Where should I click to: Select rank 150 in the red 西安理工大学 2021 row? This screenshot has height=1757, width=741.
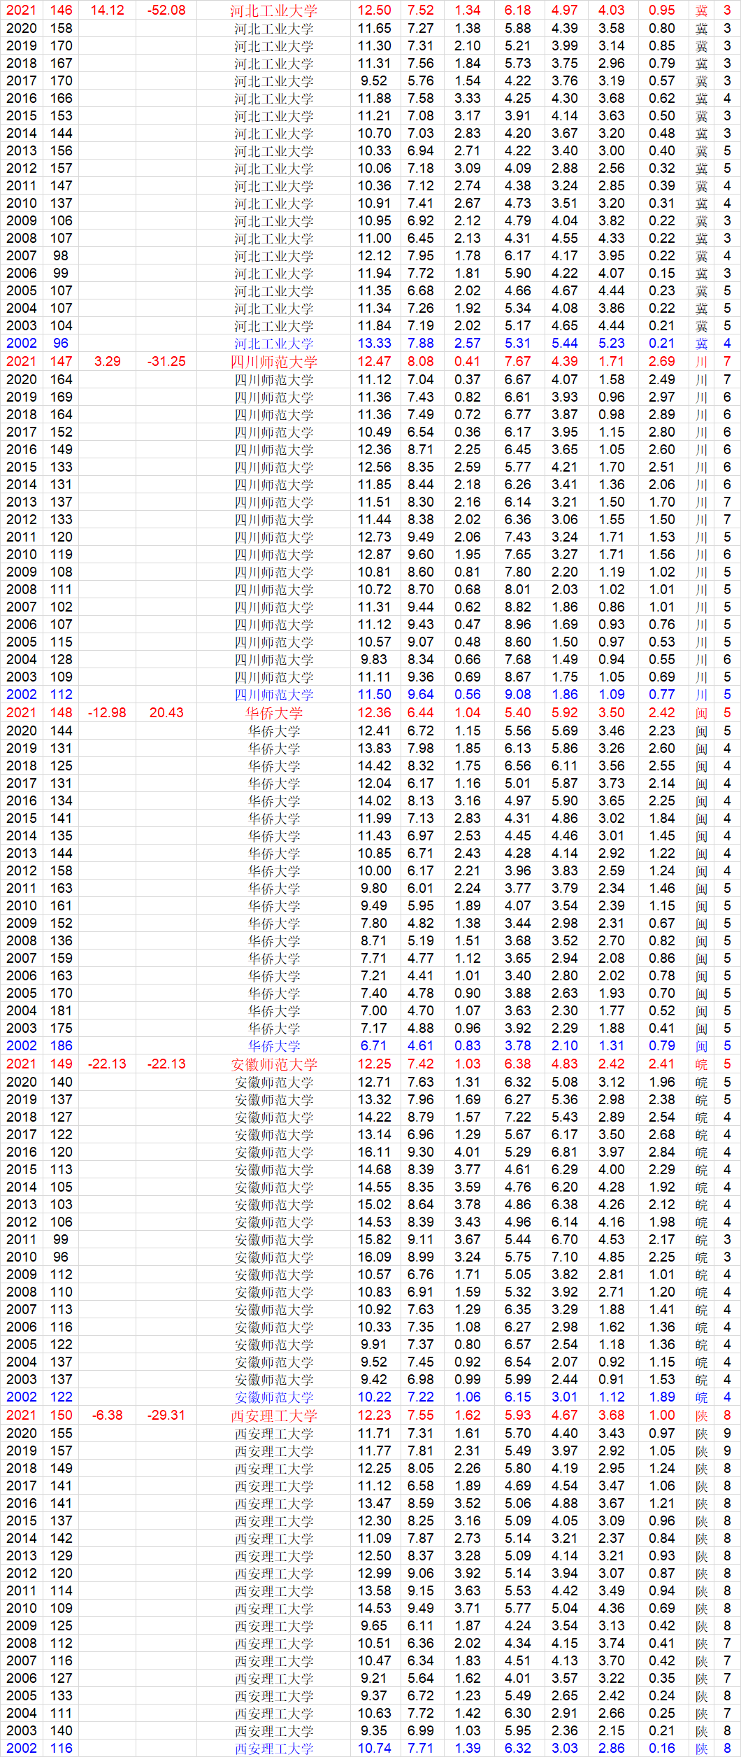tap(62, 1416)
